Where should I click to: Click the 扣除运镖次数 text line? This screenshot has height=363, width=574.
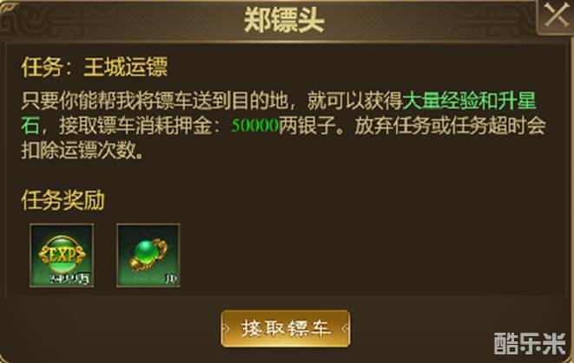[x=82, y=150]
